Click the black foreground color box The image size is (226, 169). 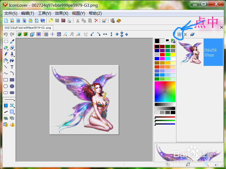(x=157, y=41)
